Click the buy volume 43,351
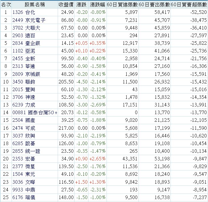This screenshot has height=202, width=208. pos(130,159)
